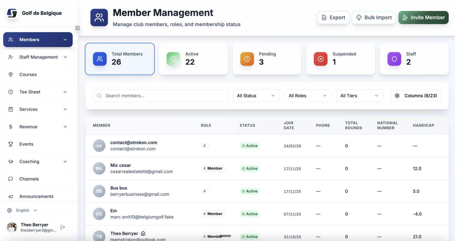Click the green Active checkmark icon
Screen dimensions: 455x241
[x=173, y=59]
